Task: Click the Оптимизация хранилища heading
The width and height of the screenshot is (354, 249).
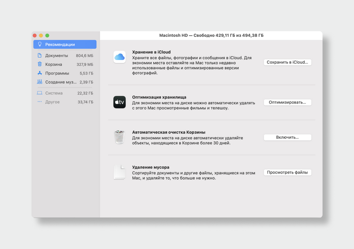Action: [x=159, y=97]
